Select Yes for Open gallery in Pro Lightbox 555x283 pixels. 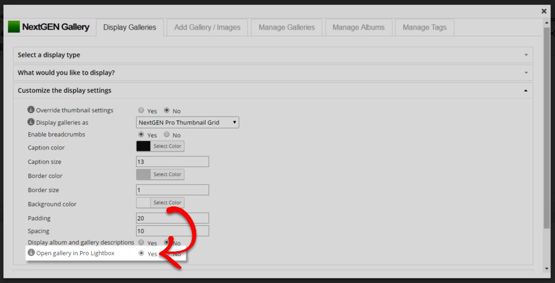(141, 253)
